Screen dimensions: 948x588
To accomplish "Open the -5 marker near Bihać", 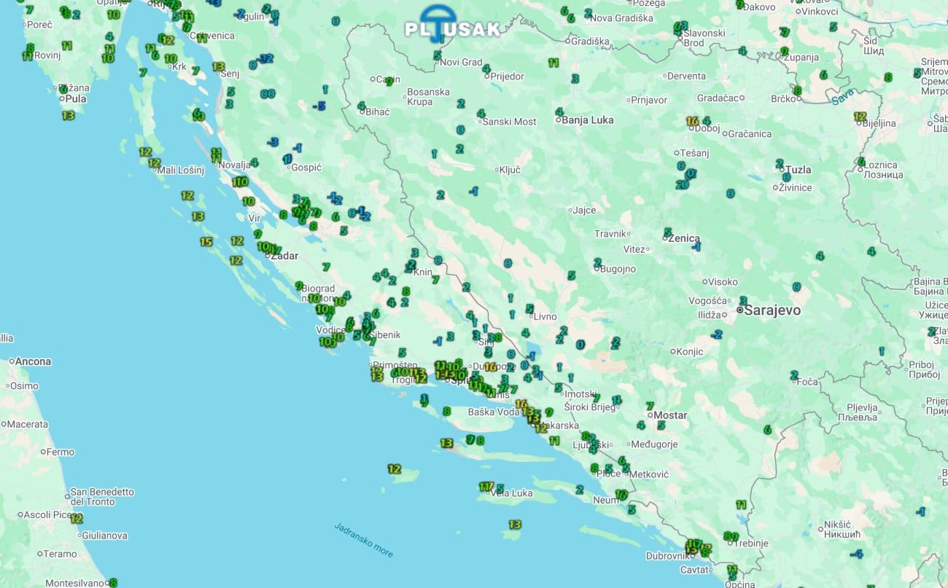I will coord(319,106).
